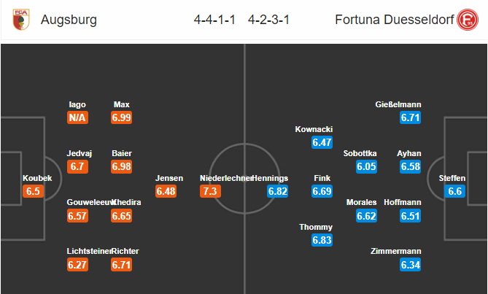Click the 4-4-1-1 formation label
The width and height of the screenshot is (488, 294).
(x=214, y=20)
